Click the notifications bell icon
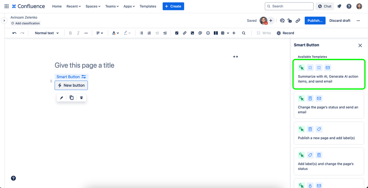 pos(339,6)
